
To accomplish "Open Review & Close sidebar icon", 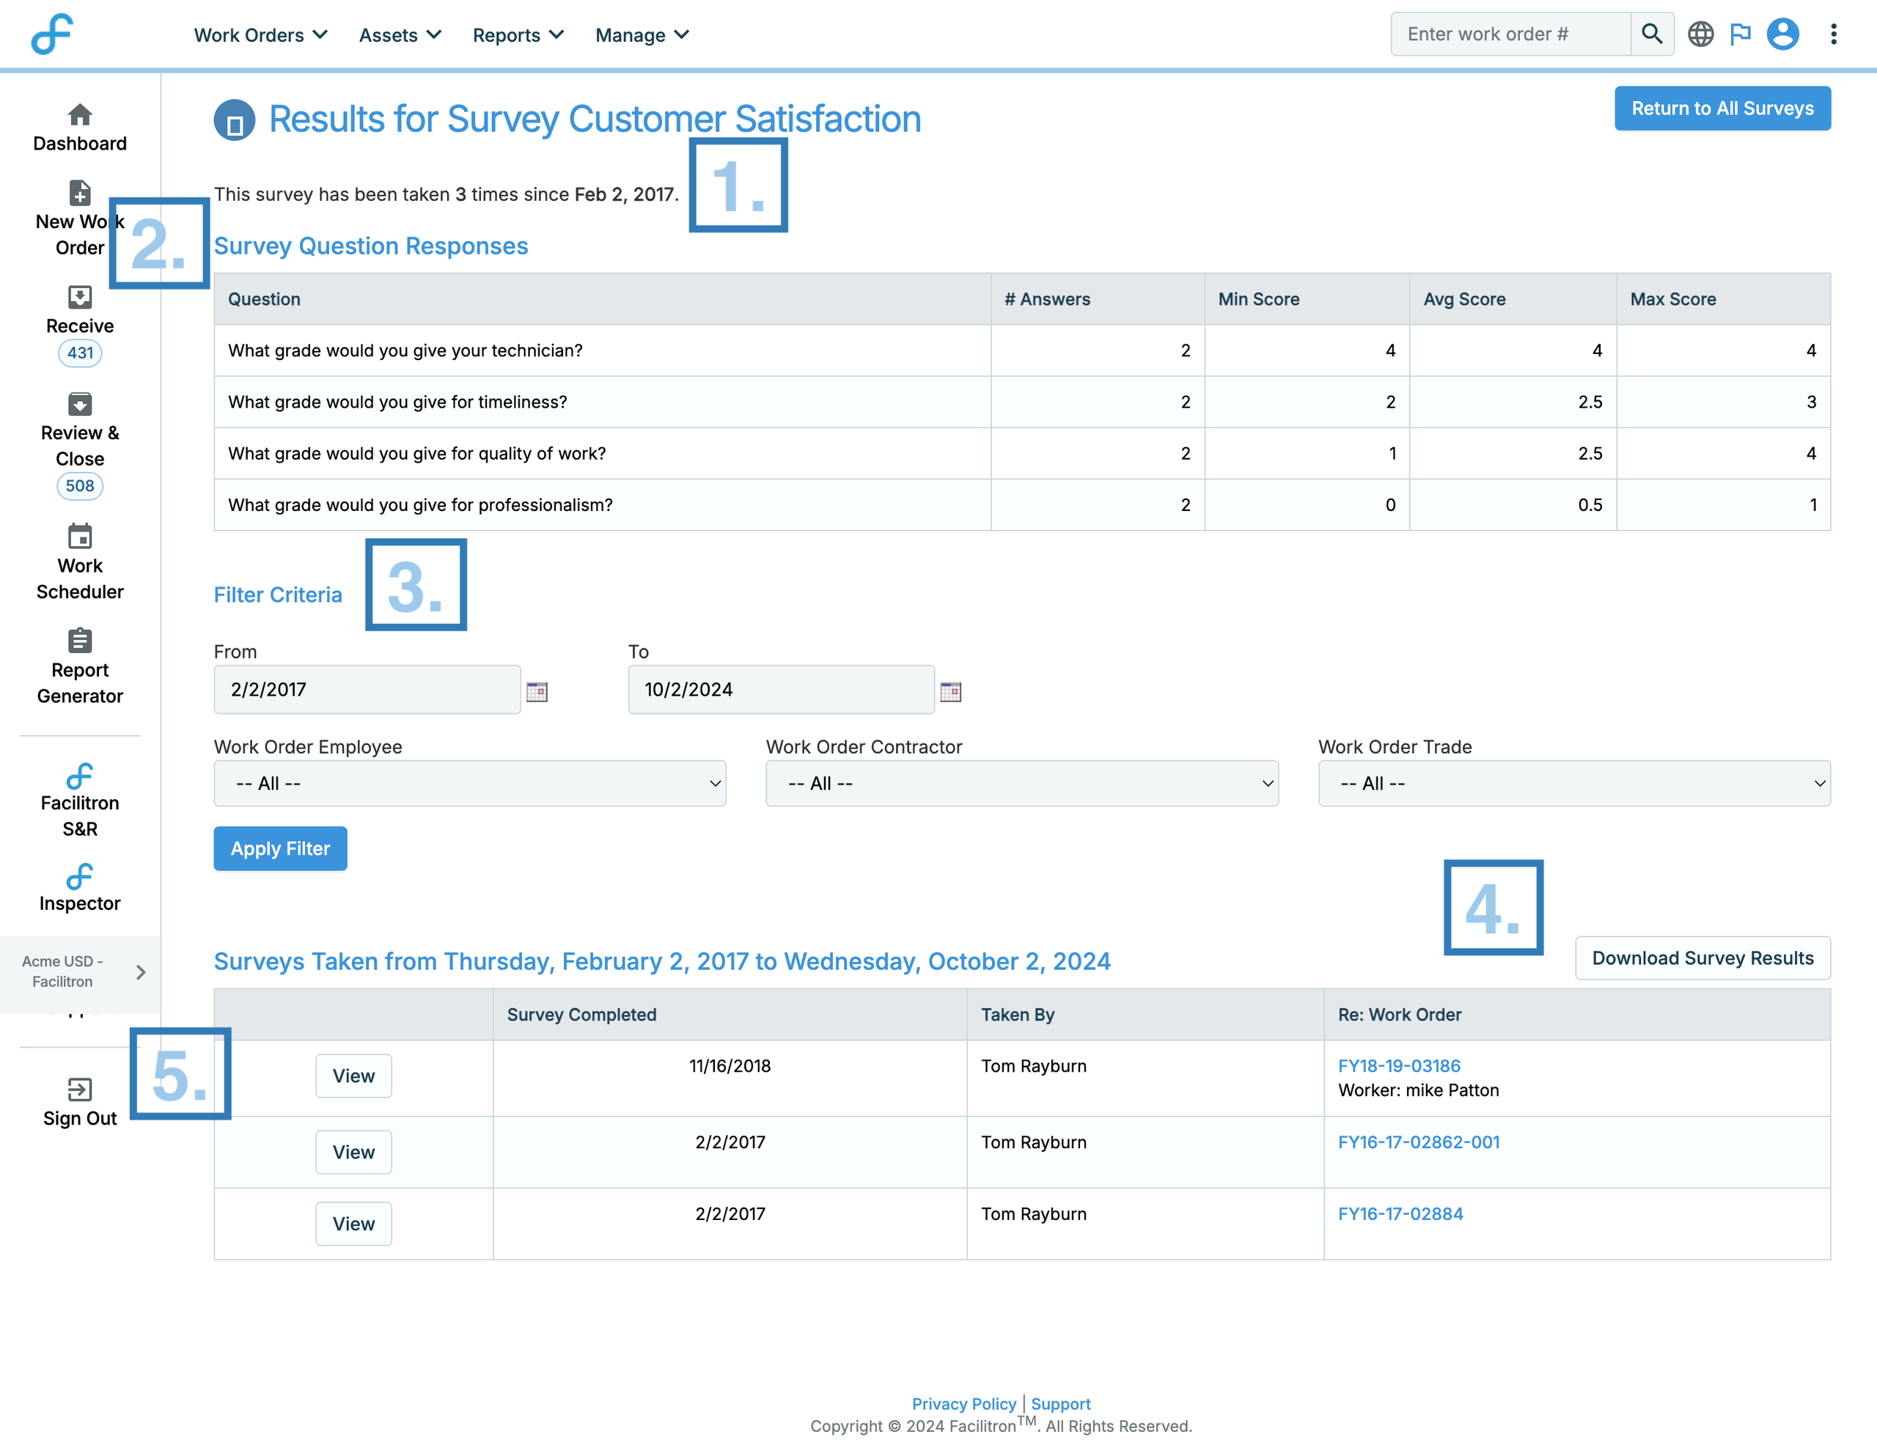I will pos(80,404).
